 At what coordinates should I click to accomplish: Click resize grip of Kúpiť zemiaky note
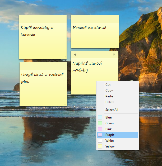[x=65, y=57]
